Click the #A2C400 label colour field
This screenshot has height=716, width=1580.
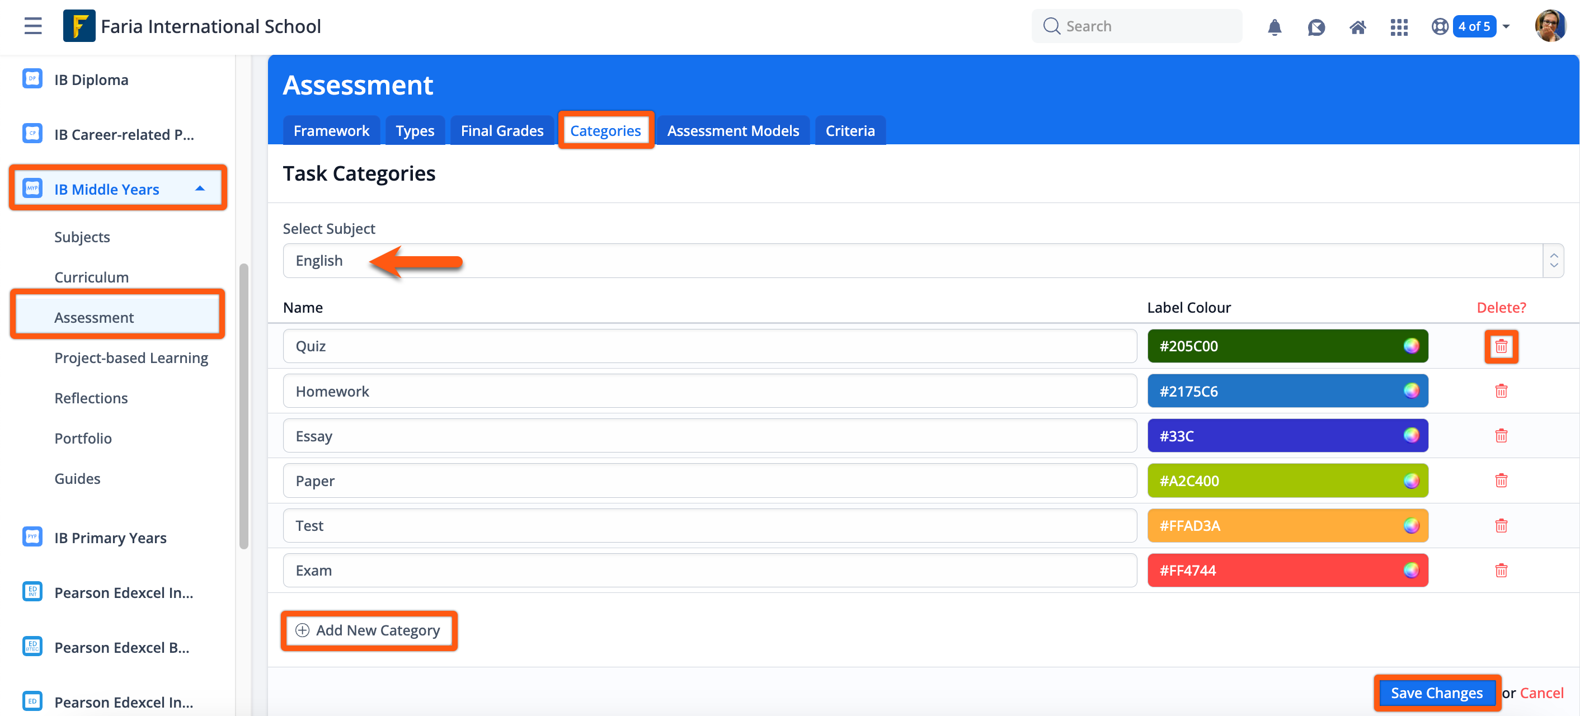(1287, 481)
